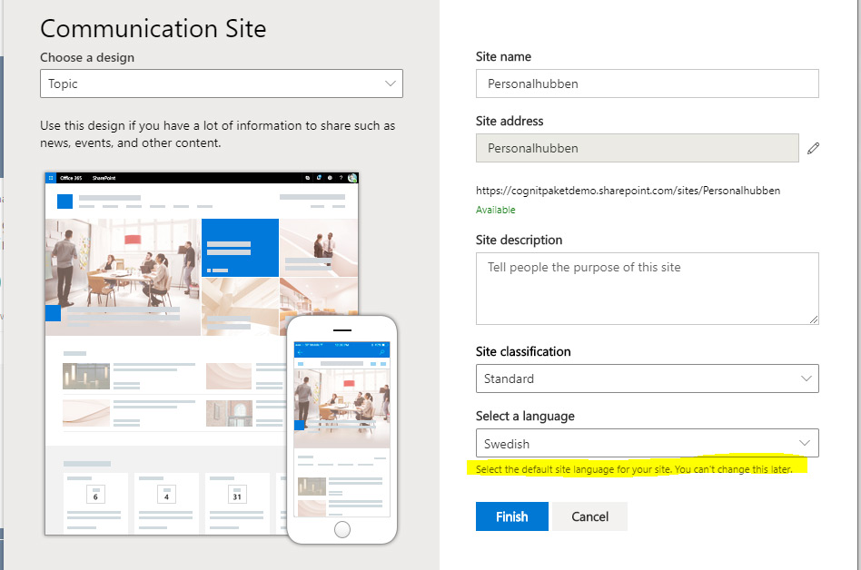
Task: Click into the Site description text area
Action: click(x=647, y=288)
